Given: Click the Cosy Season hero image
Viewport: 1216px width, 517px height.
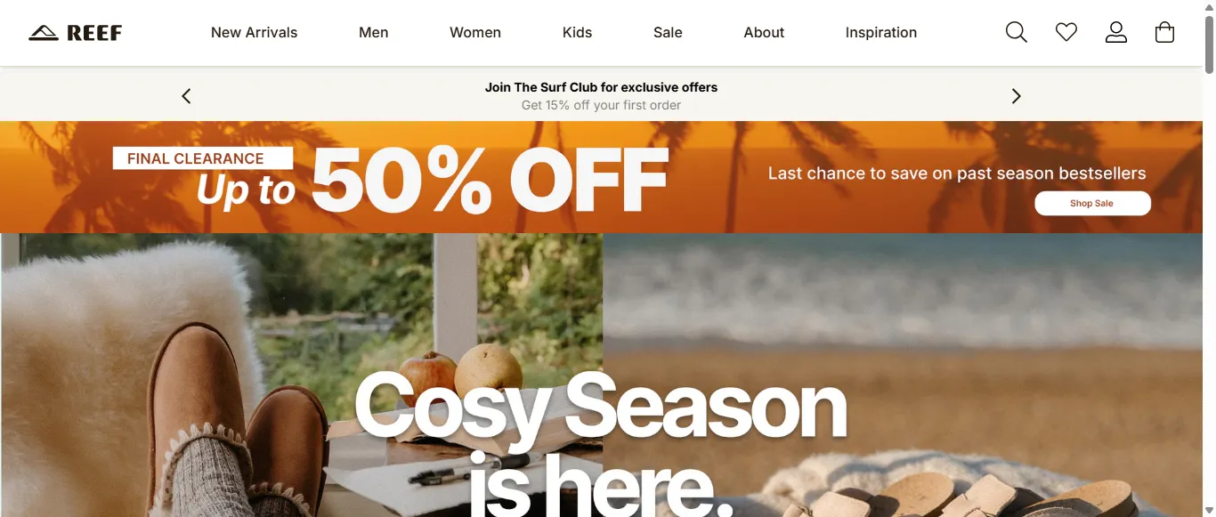Looking at the screenshot, I should (601, 375).
